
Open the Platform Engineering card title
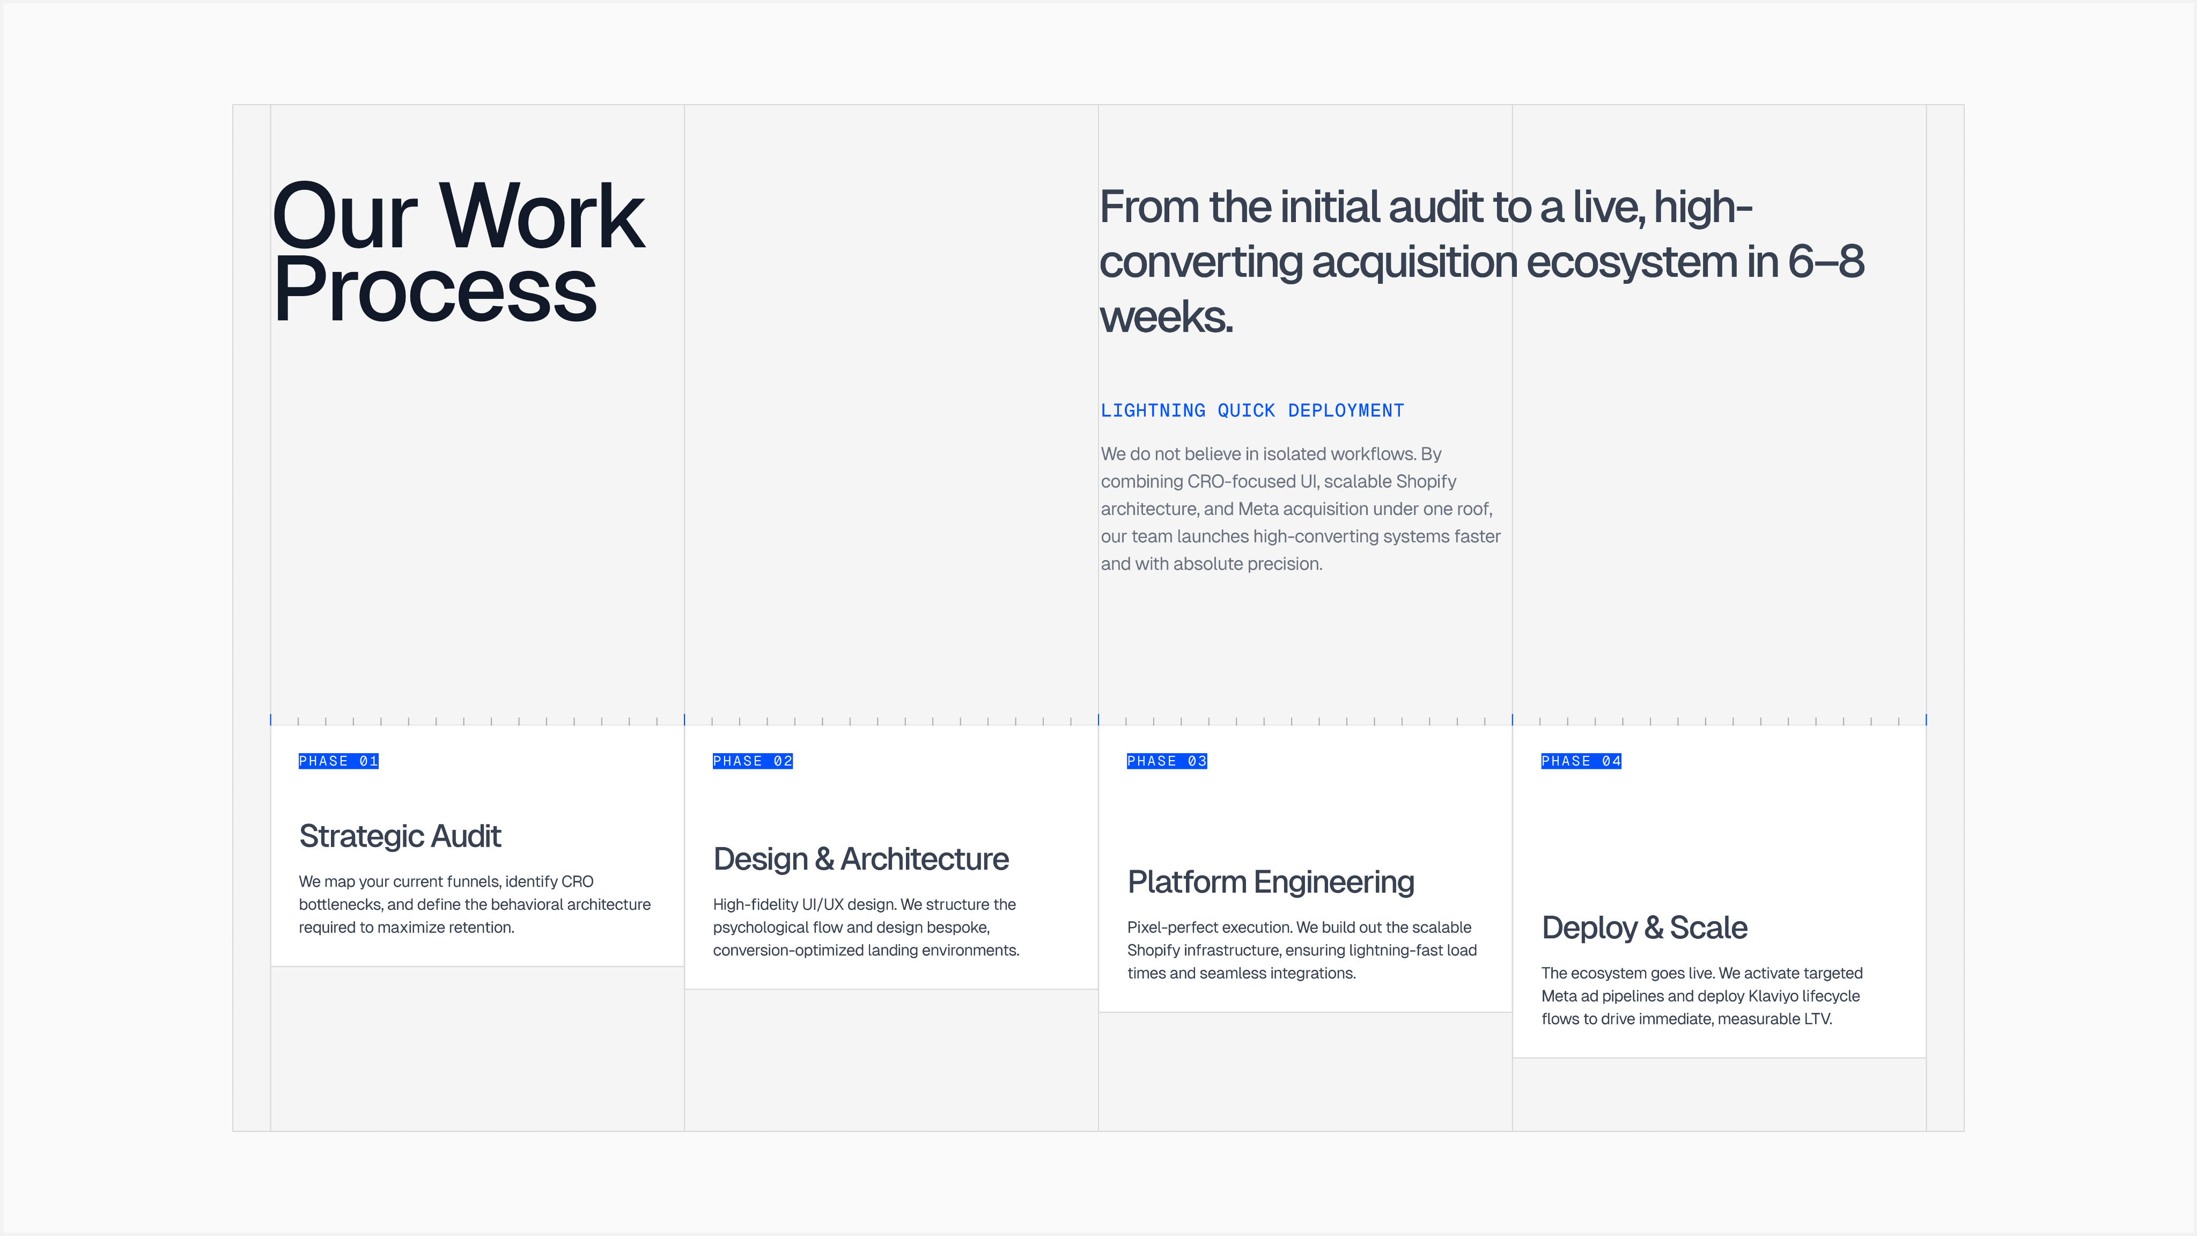(1270, 882)
